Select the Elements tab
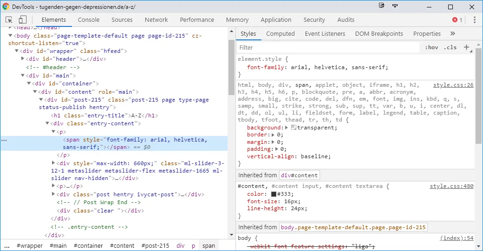Image resolution: width=483 pixels, height=251 pixels. click(x=53, y=19)
